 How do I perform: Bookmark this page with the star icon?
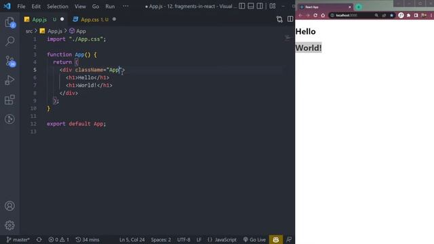391,16
